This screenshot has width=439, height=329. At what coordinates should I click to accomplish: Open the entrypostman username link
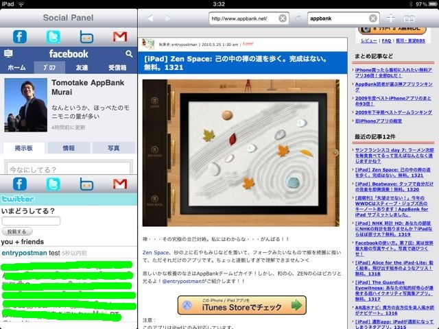click(x=24, y=253)
